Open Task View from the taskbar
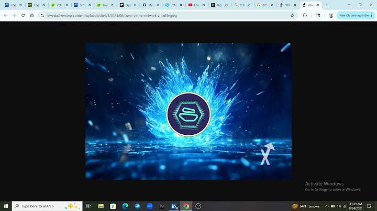This screenshot has height=211, width=377. click(88, 206)
